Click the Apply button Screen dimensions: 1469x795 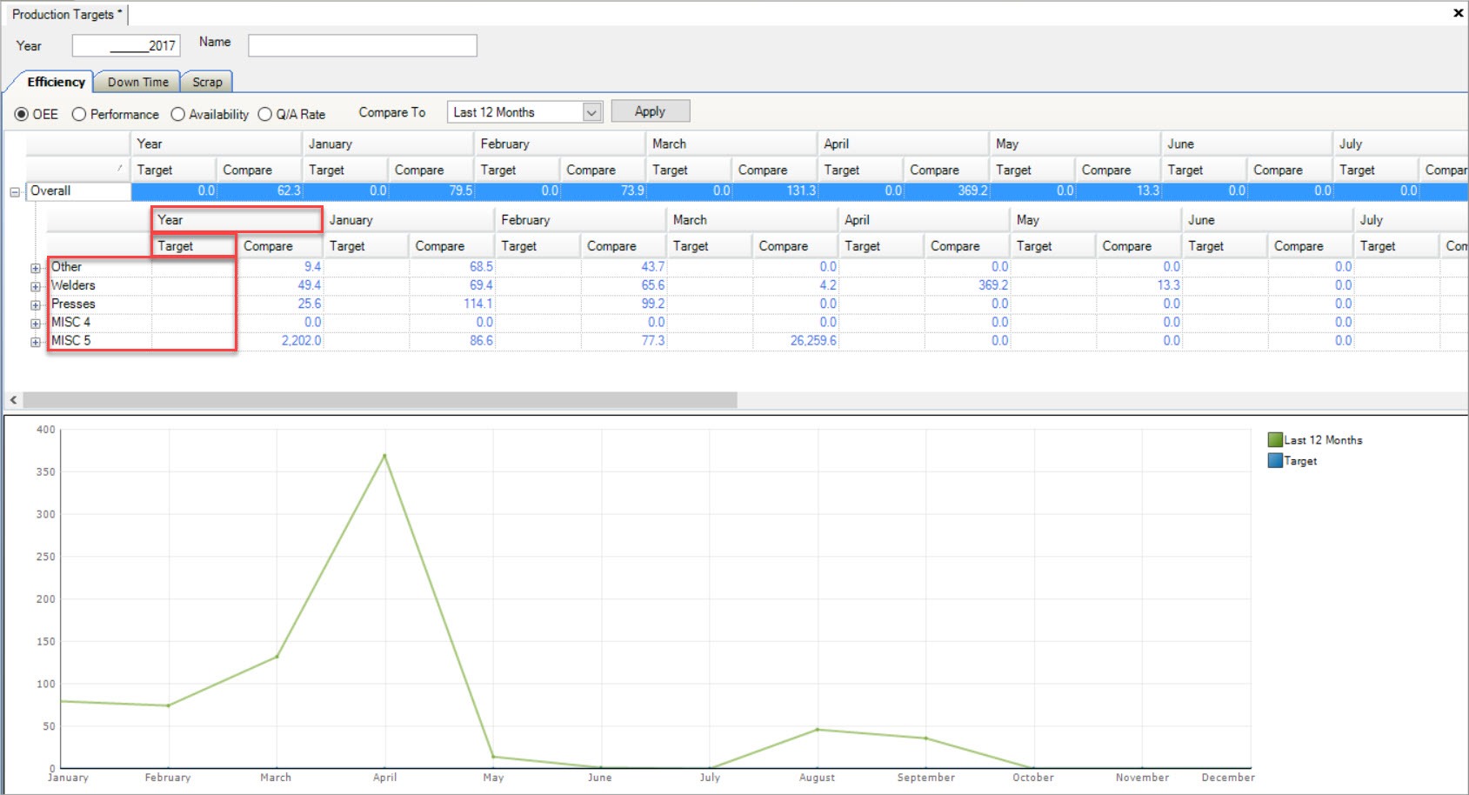click(x=651, y=111)
